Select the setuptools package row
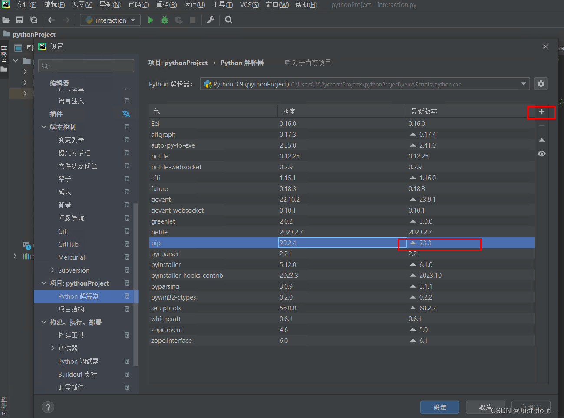 point(342,308)
